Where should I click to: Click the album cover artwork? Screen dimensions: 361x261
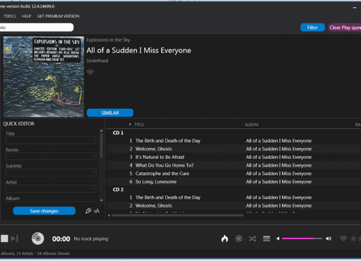(x=44, y=77)
